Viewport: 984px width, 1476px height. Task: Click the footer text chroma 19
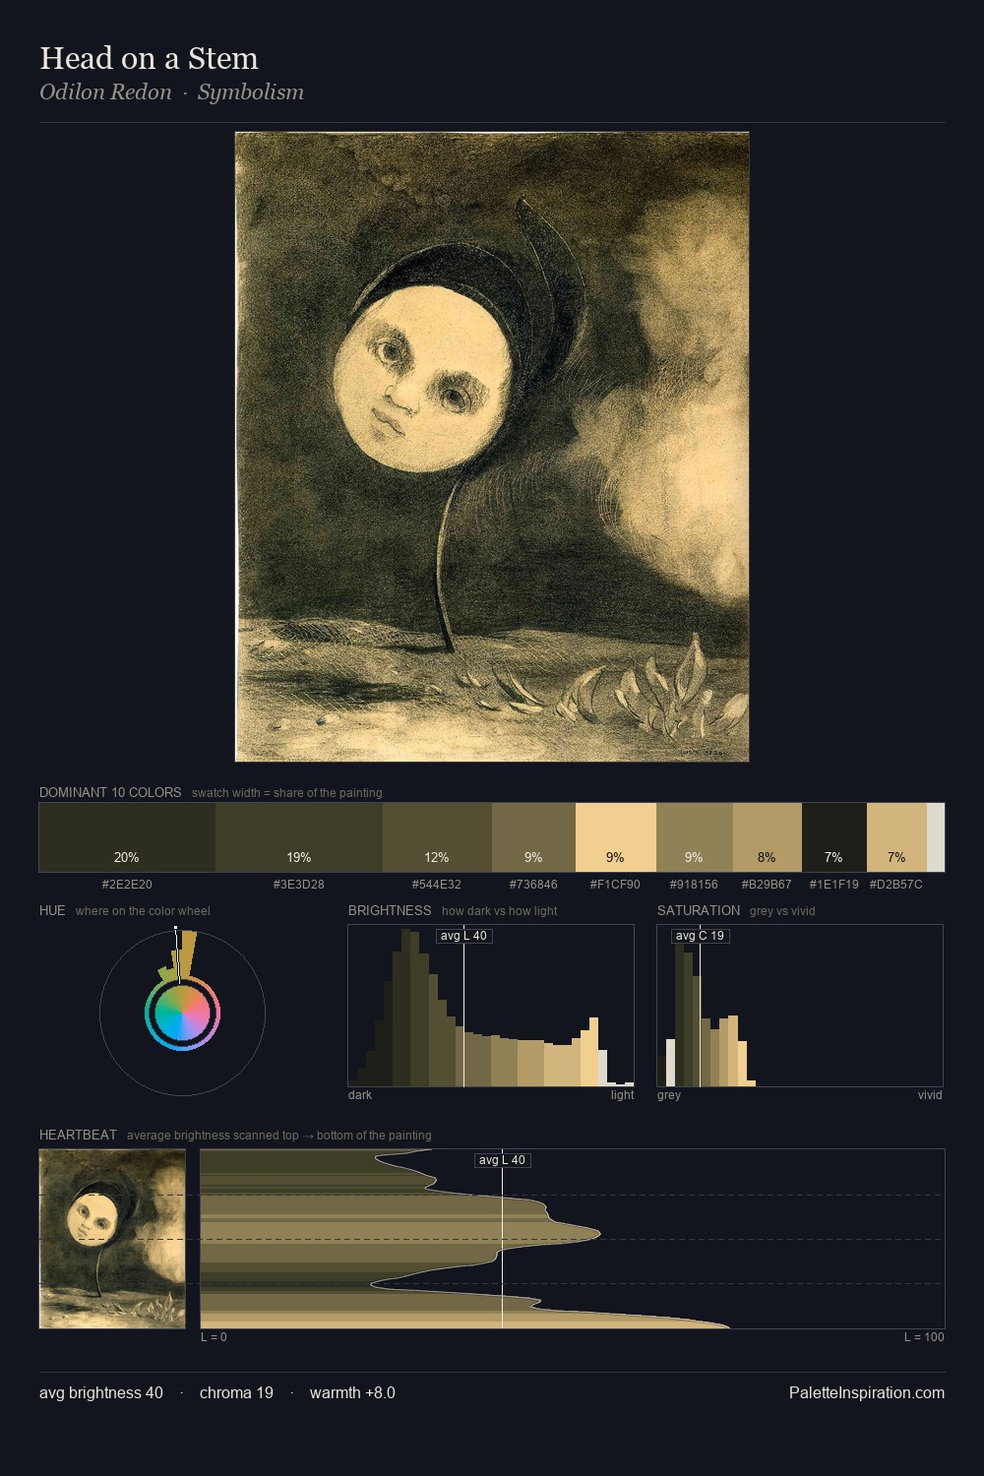[236, 1392]
